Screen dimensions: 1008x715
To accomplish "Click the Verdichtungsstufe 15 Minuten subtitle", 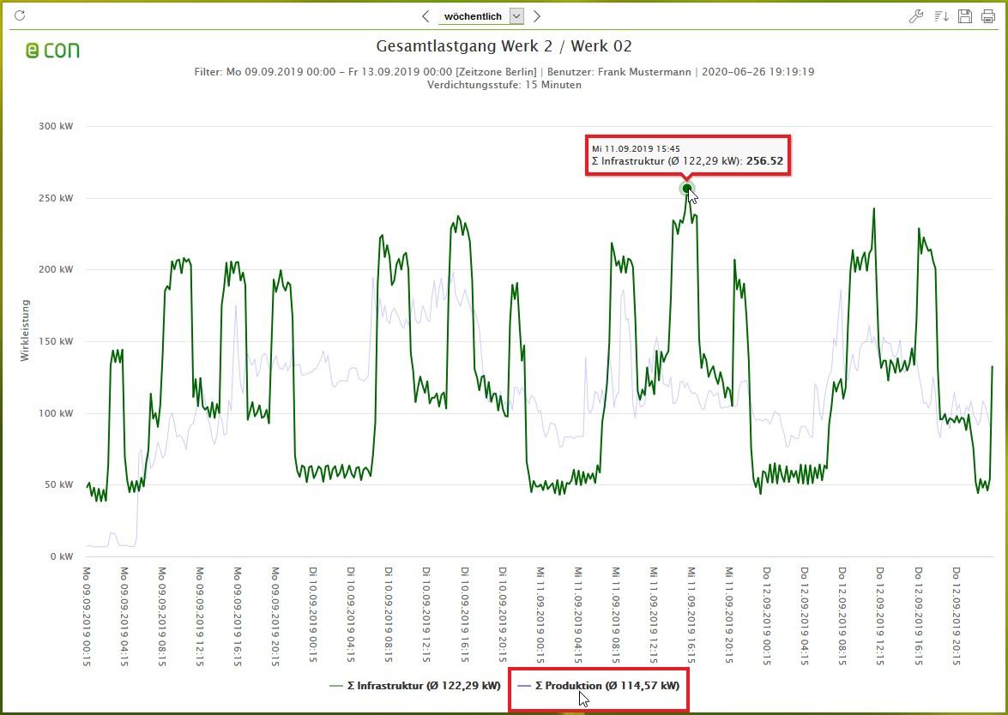I will click(504, 85).
